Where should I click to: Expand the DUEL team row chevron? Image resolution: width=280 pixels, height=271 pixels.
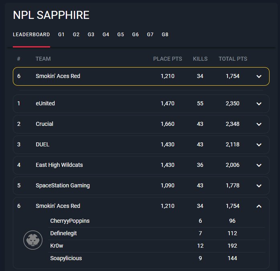(x=259, y=145)
